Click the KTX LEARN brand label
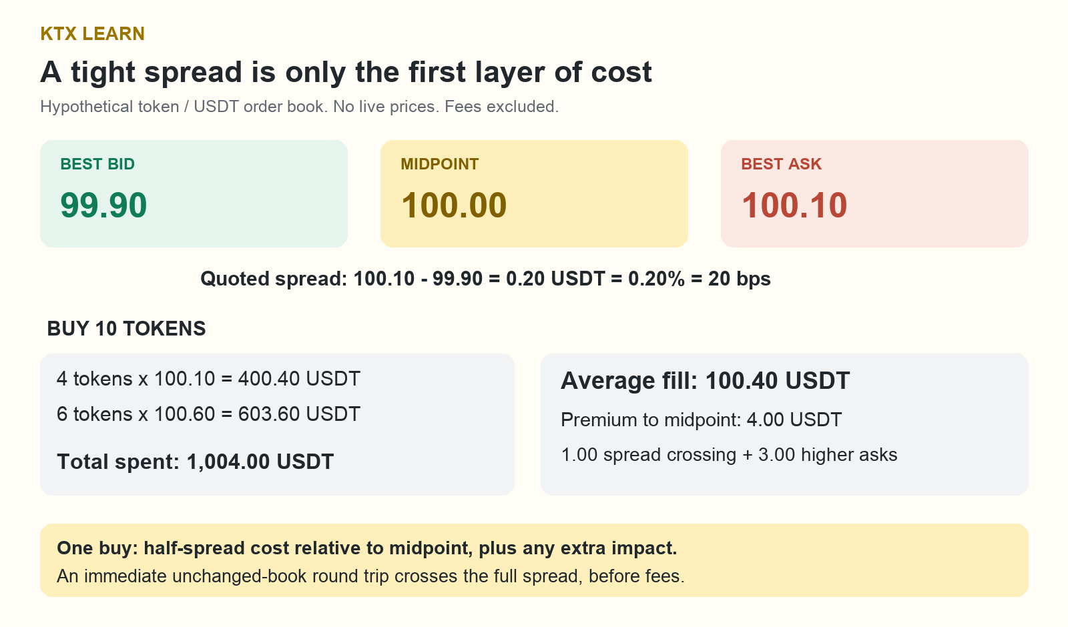Screen dimensions: 1068x627 (92, 33)
